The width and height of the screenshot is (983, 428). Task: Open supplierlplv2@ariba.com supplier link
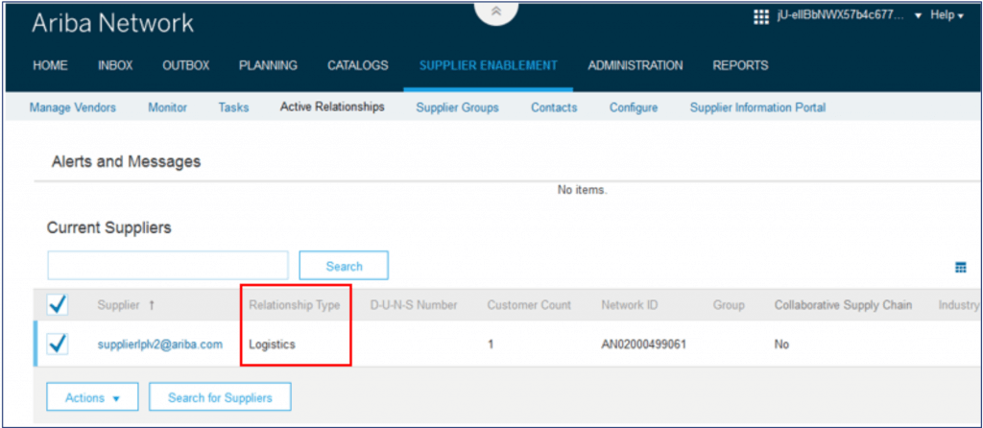160,344
